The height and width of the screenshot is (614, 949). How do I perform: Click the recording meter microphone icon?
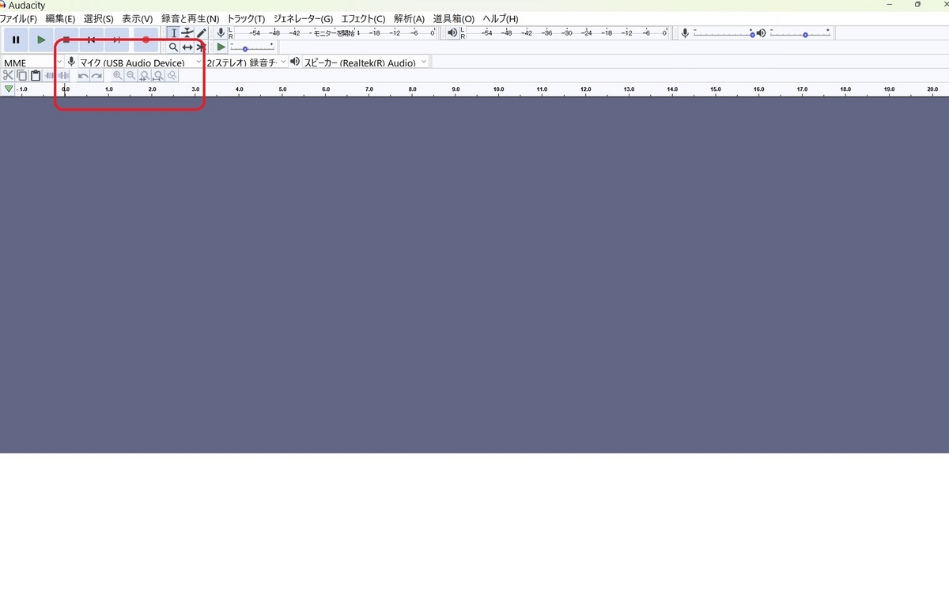pos(221,32)
